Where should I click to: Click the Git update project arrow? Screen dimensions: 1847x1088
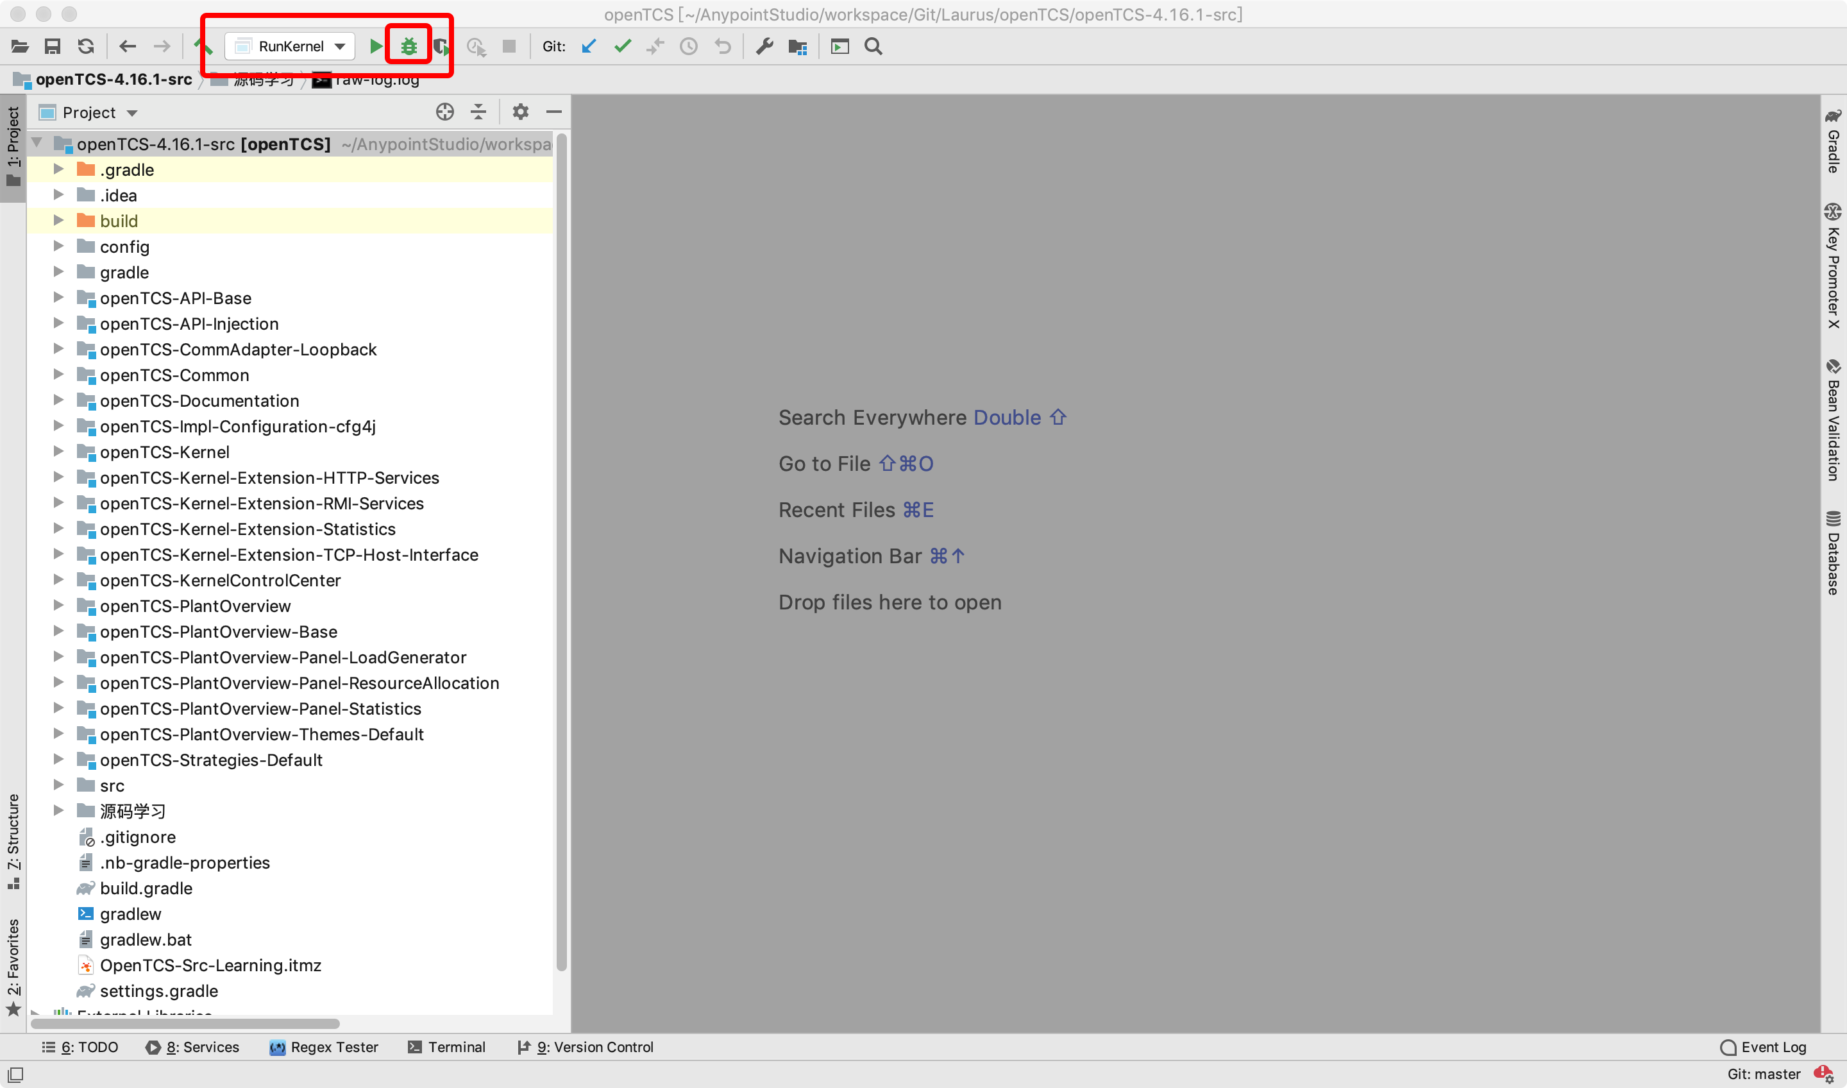coord(589,46)
